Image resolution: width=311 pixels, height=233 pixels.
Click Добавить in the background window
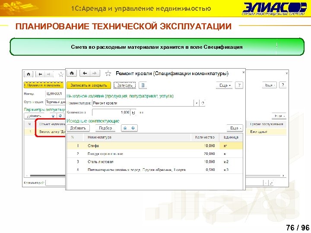34,116
